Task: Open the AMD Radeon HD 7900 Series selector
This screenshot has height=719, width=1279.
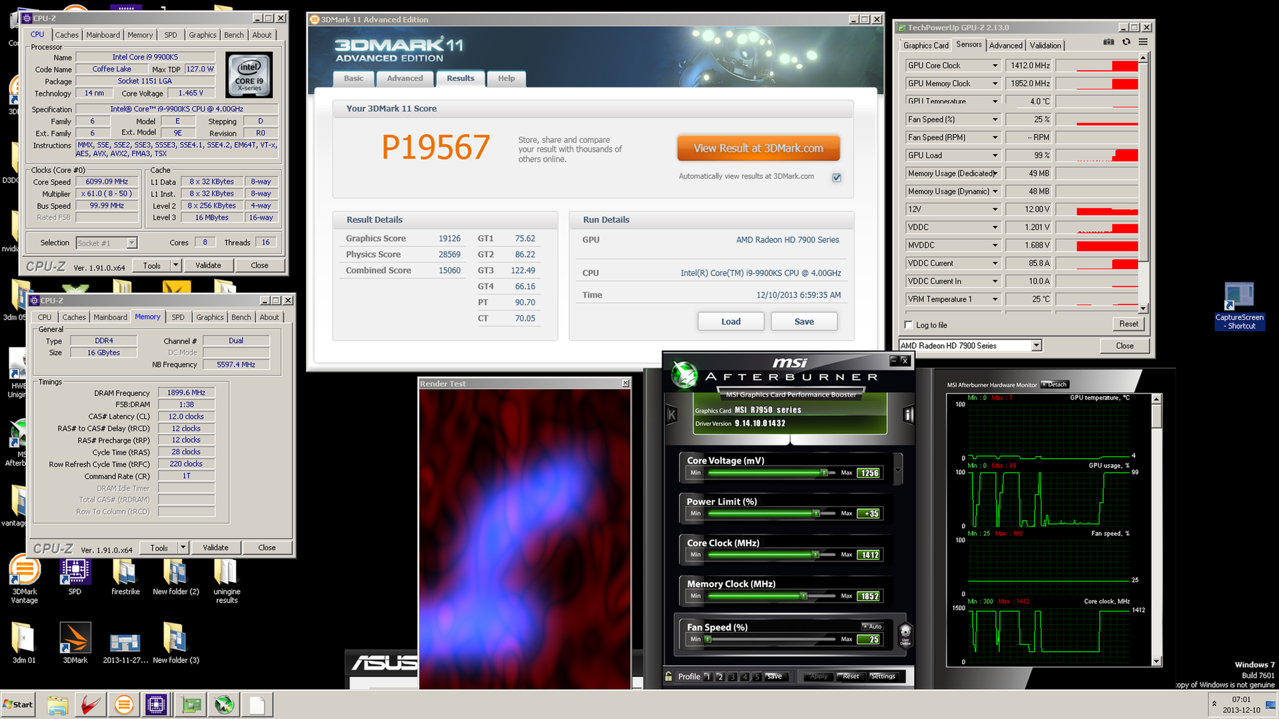Action: [970, 346]
